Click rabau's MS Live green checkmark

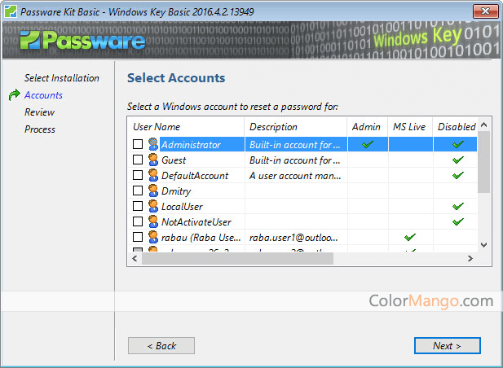tap(410, 237)
